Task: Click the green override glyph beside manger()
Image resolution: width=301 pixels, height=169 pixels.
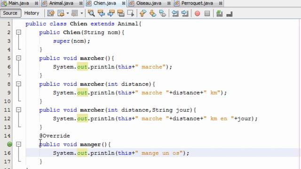Action: [9, 144]
